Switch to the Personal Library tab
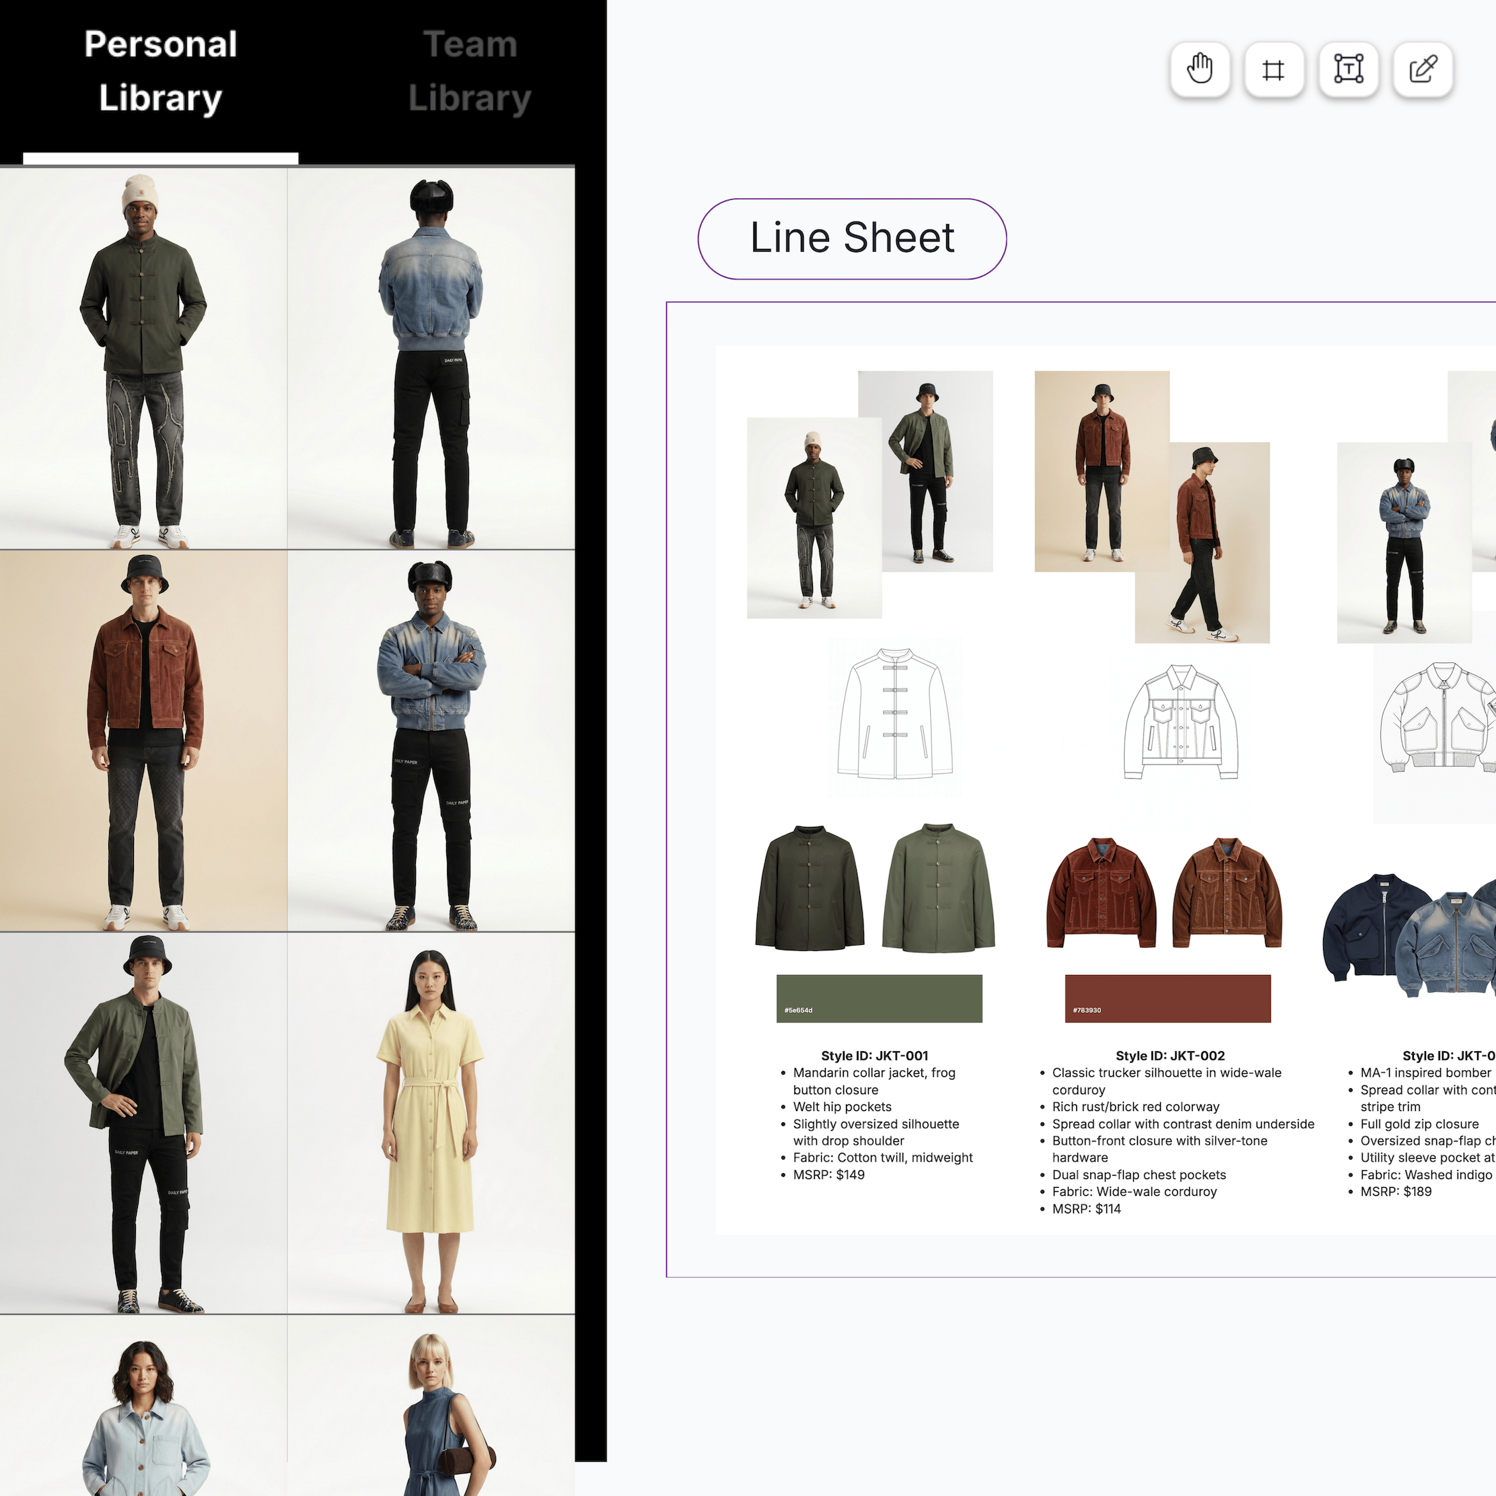 tap(159, 71)
